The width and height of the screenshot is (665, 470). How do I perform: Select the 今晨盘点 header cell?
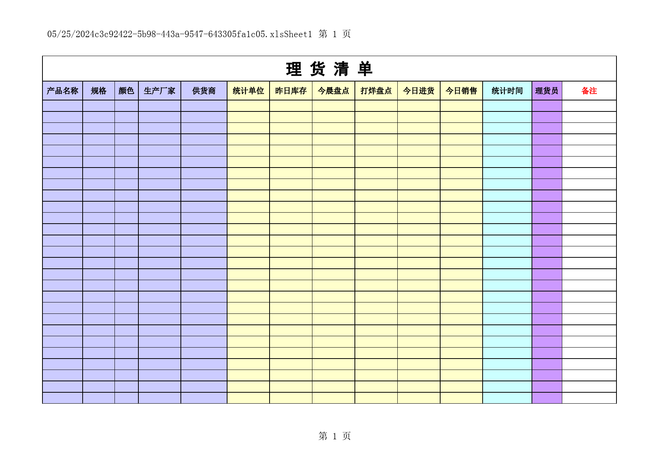[334, 91]
